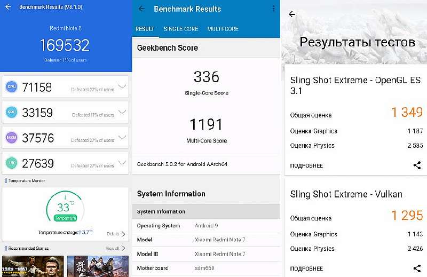Expand the GPU score 33159 chevron

[122, 112]
